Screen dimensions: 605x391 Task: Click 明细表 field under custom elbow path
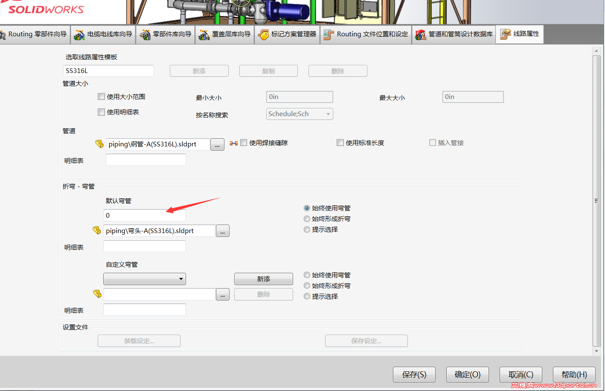145,310
